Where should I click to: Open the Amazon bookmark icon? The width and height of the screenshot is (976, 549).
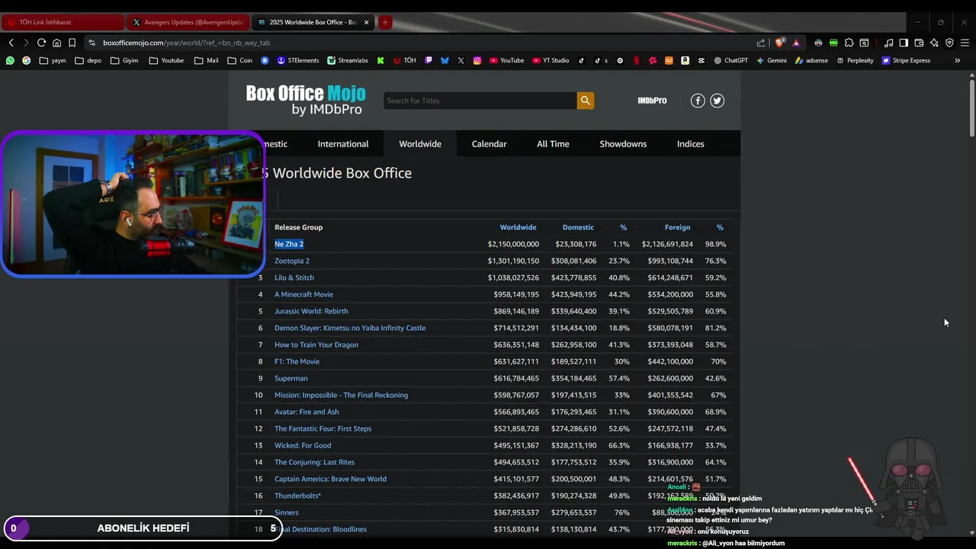pyautogui.click(x=685, y=60)
